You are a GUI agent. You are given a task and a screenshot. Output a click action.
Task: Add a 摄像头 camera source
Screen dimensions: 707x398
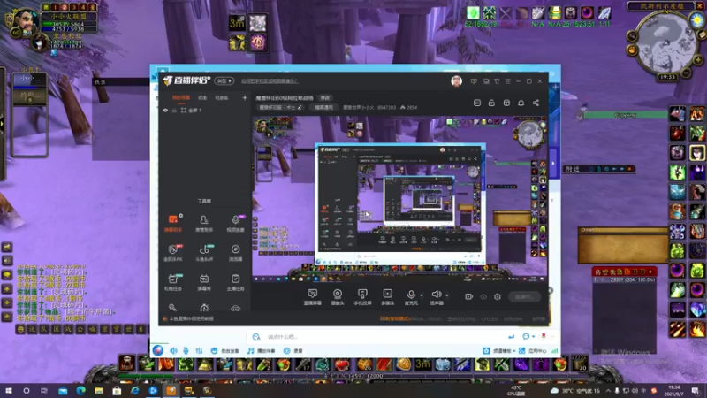tap(338, 297)
